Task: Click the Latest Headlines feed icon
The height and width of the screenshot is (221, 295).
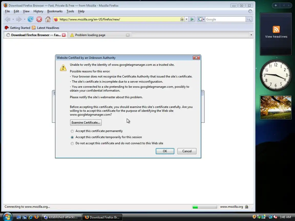Action: (x=34, y=28)
